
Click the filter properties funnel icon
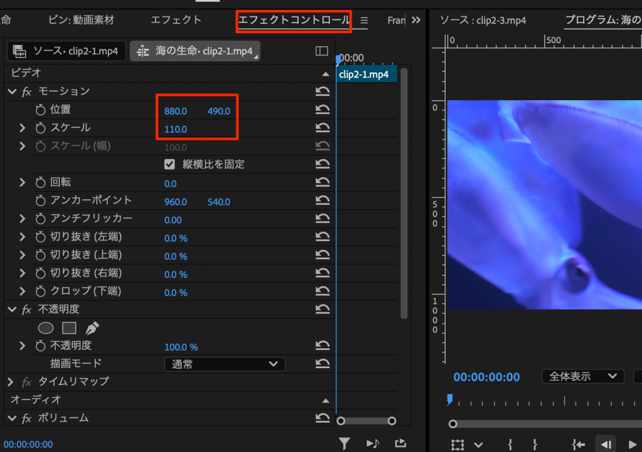(344, 443)
